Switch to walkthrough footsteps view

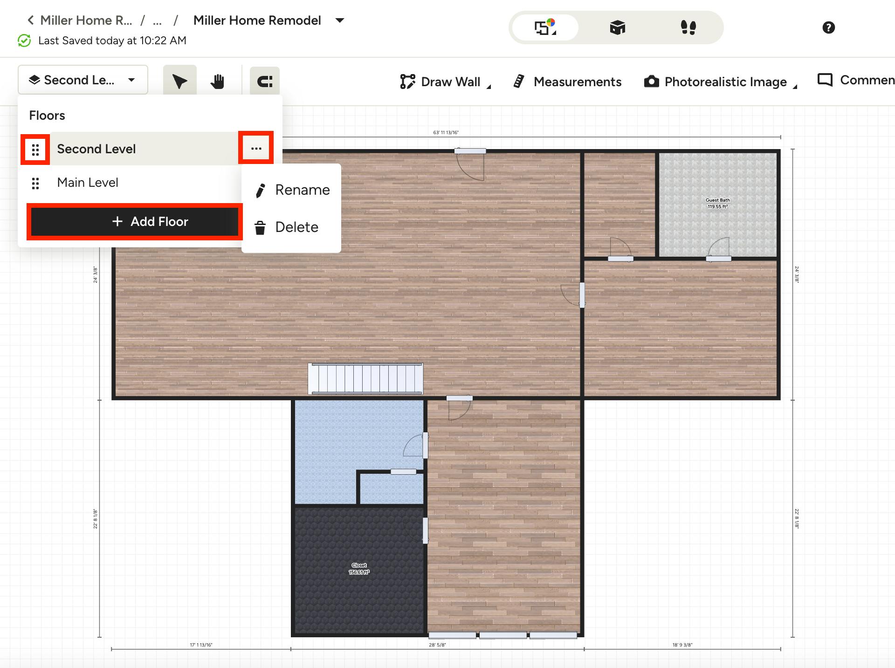(688, 27)
